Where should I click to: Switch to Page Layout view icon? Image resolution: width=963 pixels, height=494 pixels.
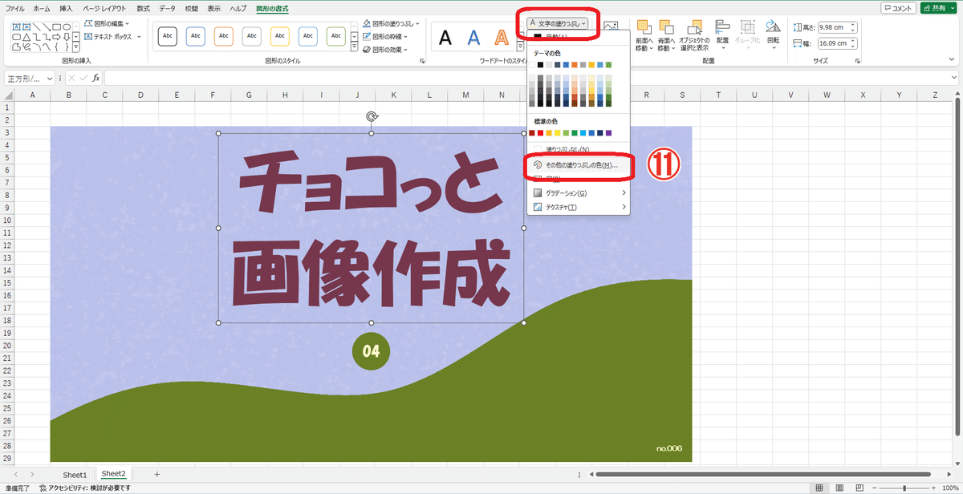pos(838,488)
